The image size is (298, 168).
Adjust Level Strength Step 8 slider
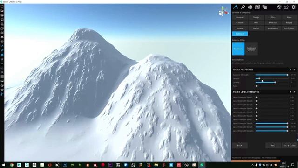pos(271,123)
